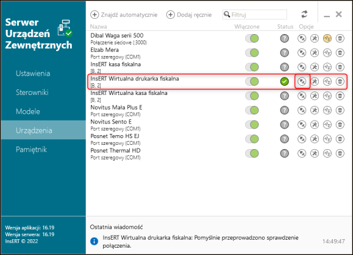Select Novitus Sento E device name
The width and height of the screenshot is (353, 255).
(111, 122)
